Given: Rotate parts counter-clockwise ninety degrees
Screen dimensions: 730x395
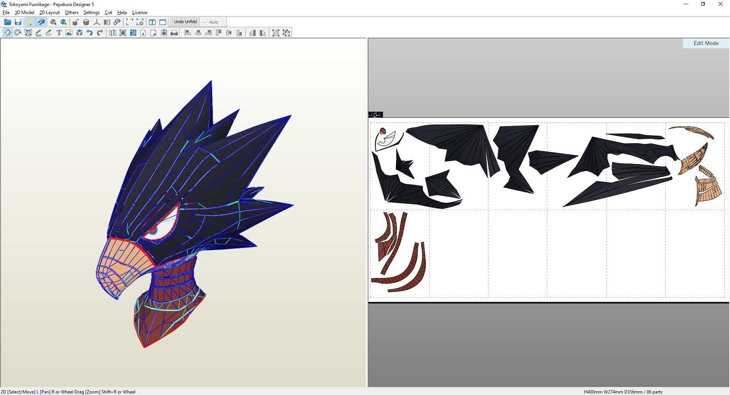Looking at the screenshot, I should 252,33.
